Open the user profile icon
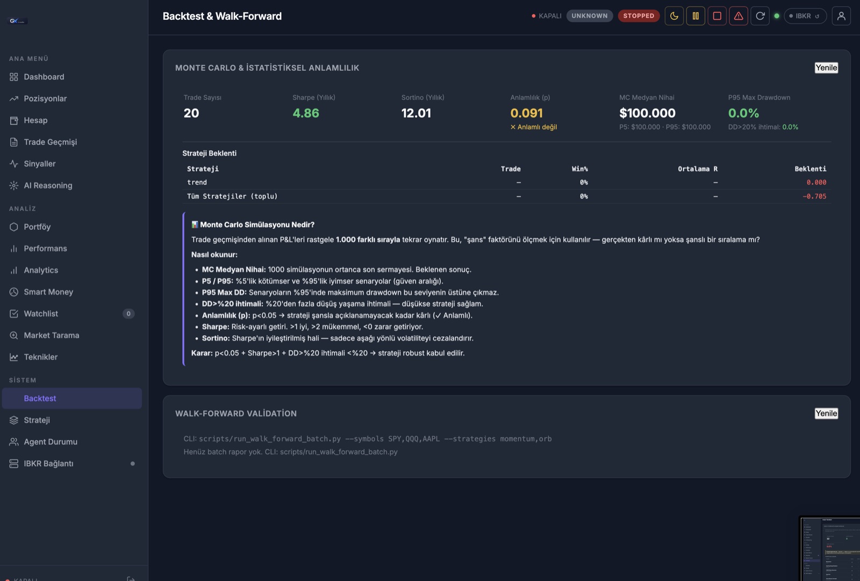 click(x=841, y=16)
